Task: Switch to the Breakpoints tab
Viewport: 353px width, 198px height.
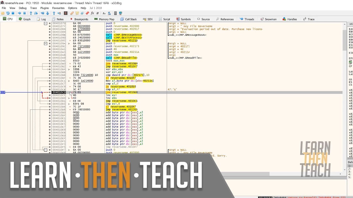Action: [79, 19]
